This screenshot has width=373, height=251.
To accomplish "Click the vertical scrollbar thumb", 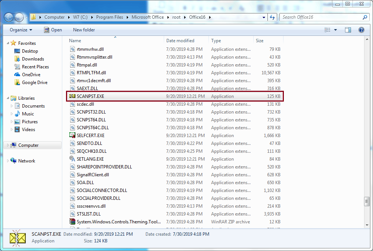I will pyautogui.click(x=367, y=201).
